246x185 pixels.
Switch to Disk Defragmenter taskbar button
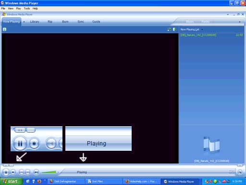coord(66,182)
